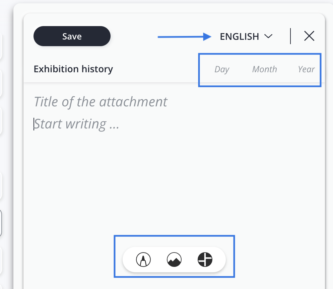
Task: Close the attachment editor with the X
Action: [x=309, y=36]
